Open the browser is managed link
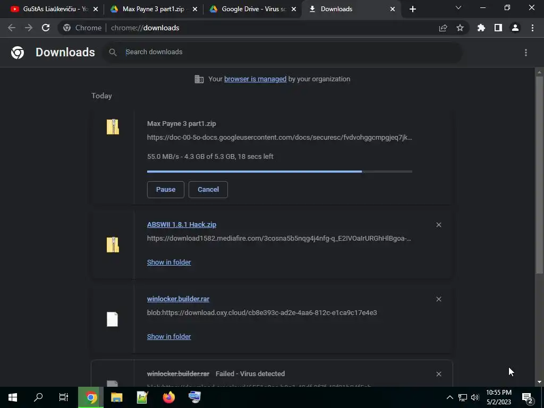Image resolution: width=544 pixels, height=408 pixels. [x=255, y=79]
